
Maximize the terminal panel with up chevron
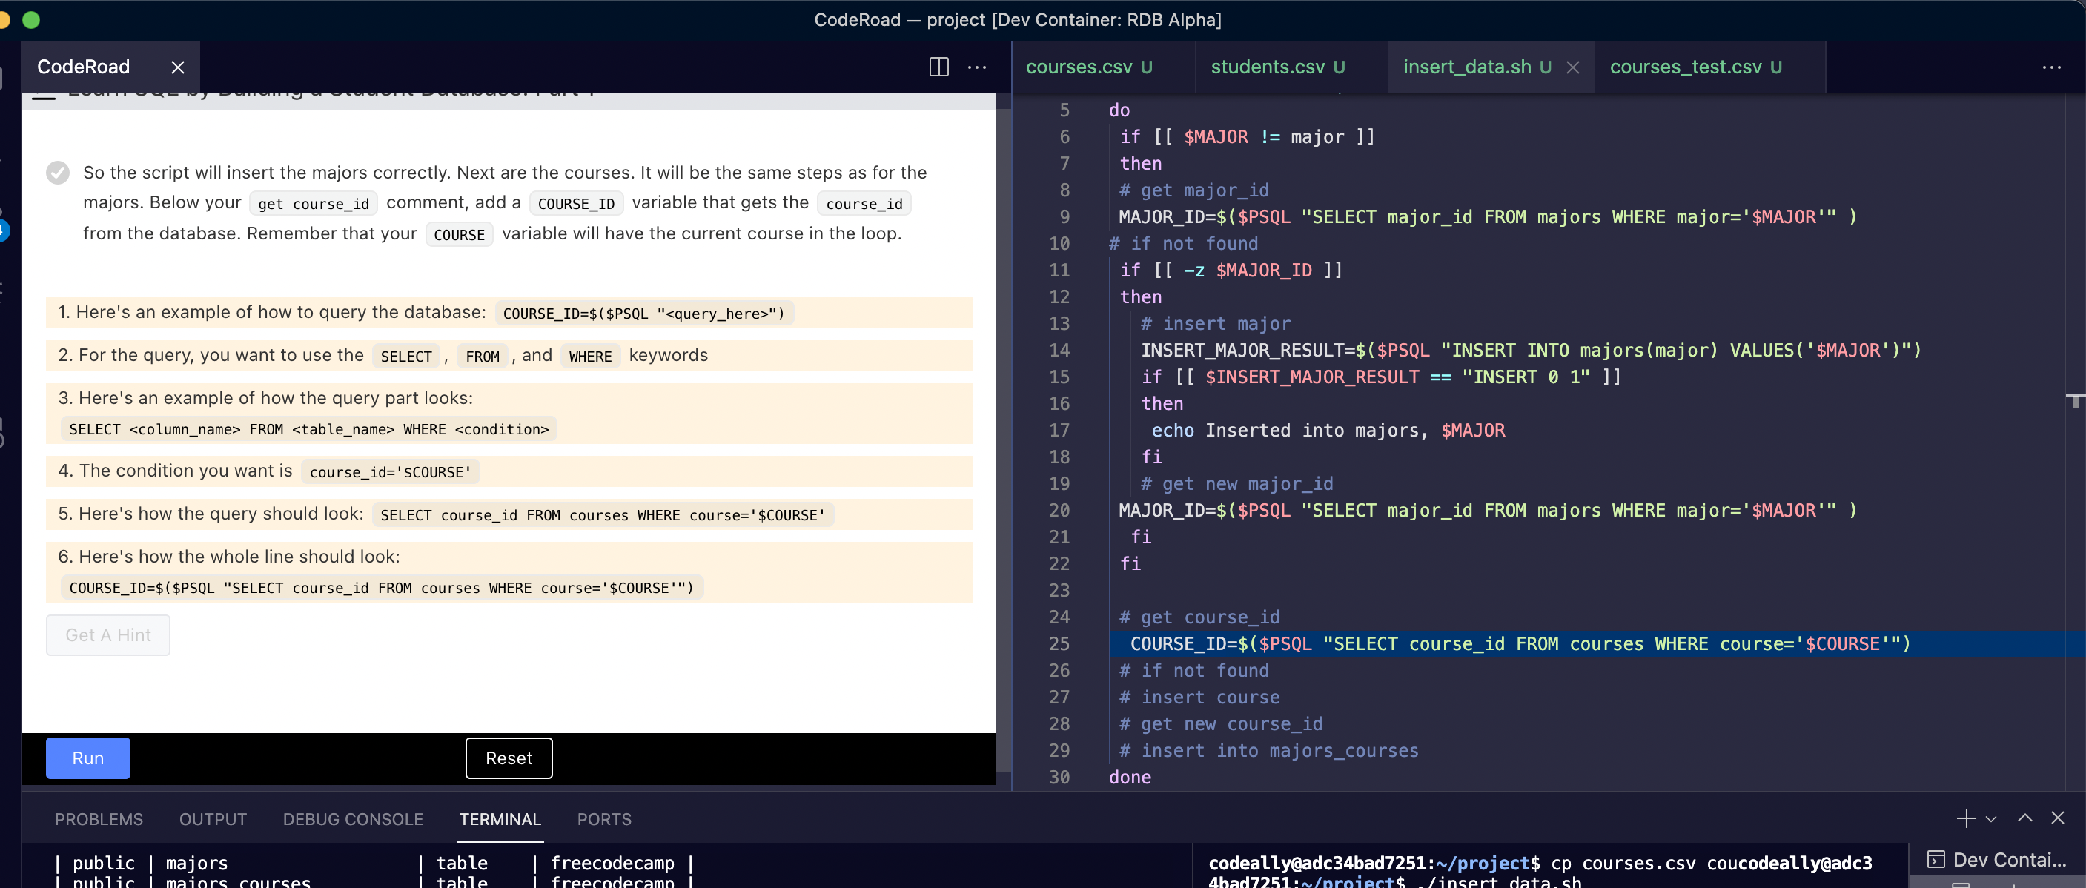tap(2024, 818)
